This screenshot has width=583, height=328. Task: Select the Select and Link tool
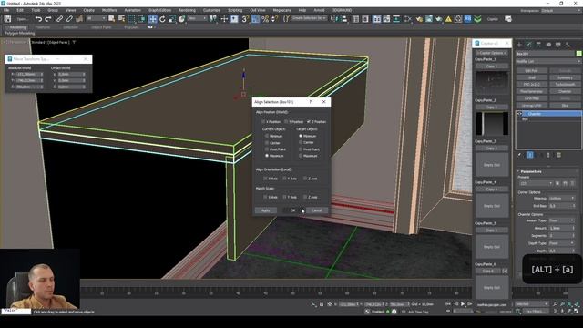click(x=59, y=19)
